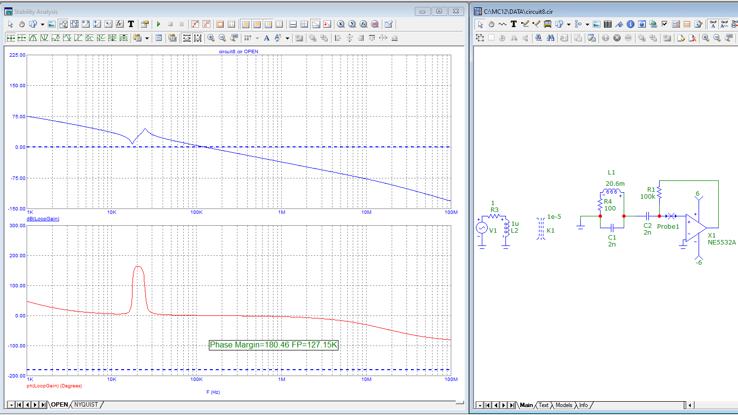
Task: Toggle the data points marker button
Action: 195,24
